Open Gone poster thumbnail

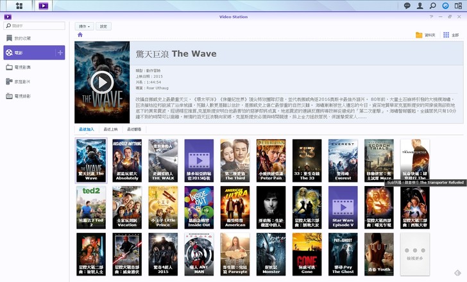pyautogui.click(x=307, y=254)
